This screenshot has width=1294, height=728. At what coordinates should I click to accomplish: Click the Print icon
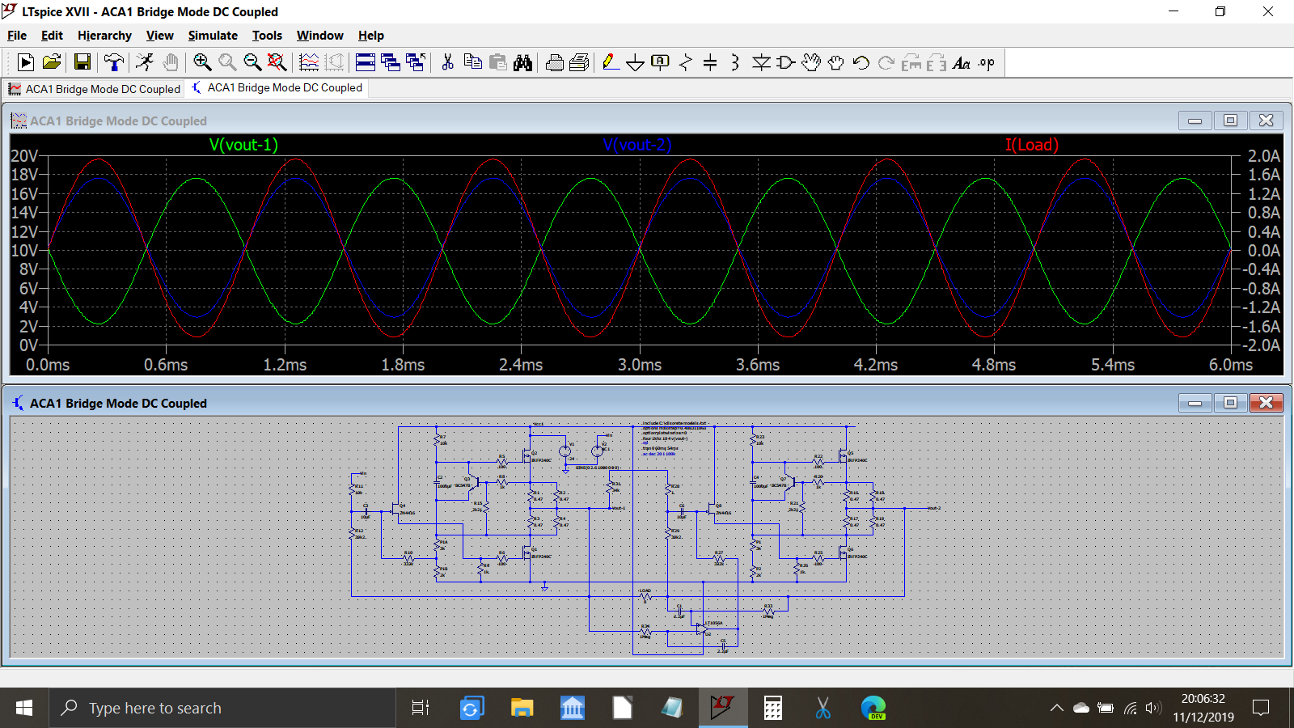(579, 62)
